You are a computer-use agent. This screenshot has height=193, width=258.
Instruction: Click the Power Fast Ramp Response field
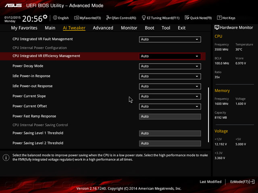point(170,117)
